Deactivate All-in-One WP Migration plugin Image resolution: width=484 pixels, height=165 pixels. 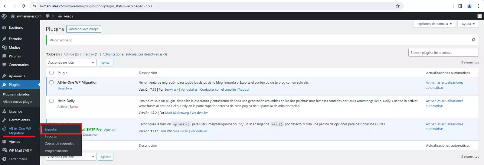click(65, 89)
